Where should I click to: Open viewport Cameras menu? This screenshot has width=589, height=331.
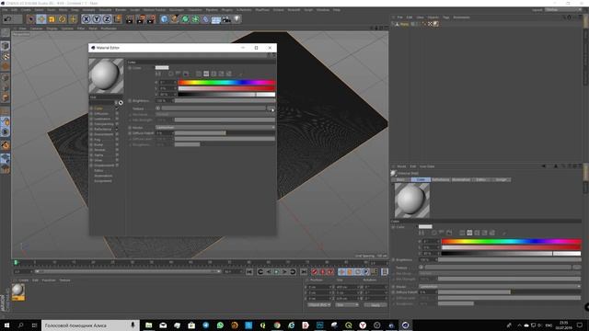[x=37, y=29]
